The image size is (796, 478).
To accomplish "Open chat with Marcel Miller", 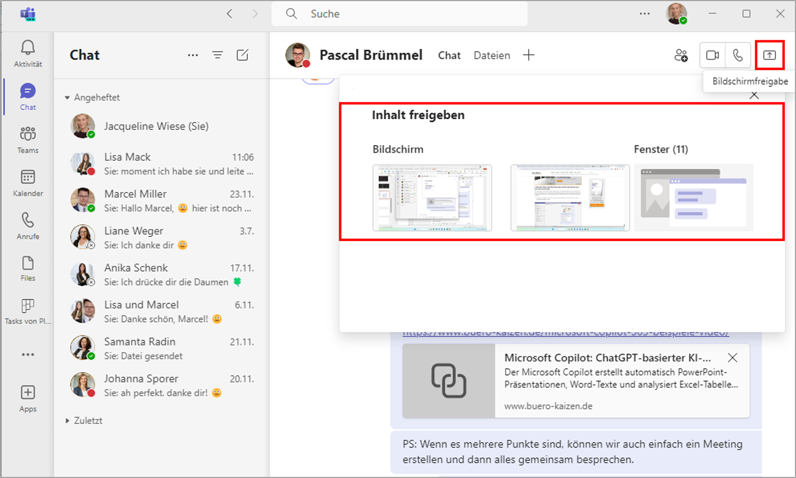I will (162, 201).
